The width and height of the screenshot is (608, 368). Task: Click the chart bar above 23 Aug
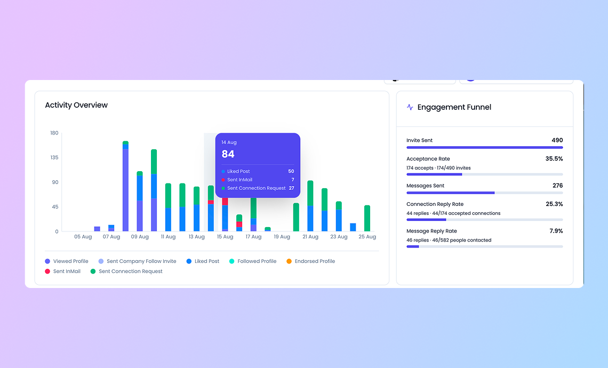pos(339,217)
